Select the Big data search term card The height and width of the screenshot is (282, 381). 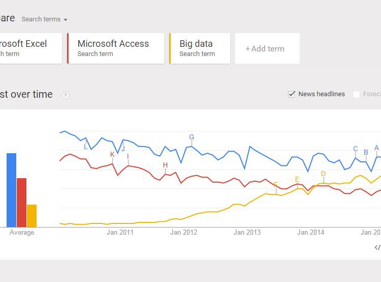tap(200, 48)
